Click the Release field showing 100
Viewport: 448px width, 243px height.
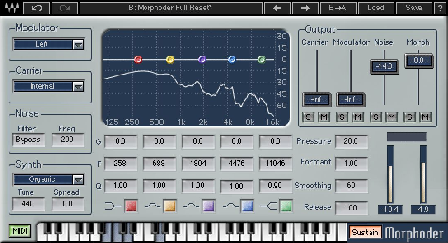pos(351,208)
